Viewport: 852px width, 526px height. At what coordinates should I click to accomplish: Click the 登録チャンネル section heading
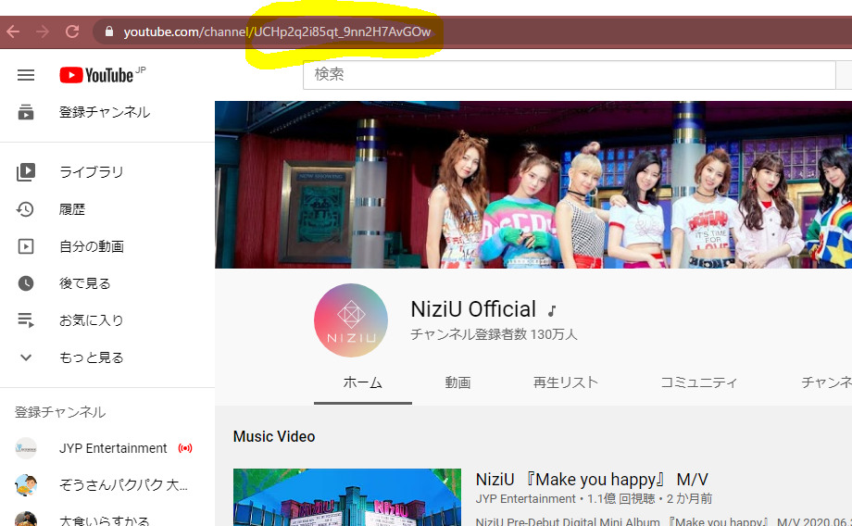tap(60, 412)
